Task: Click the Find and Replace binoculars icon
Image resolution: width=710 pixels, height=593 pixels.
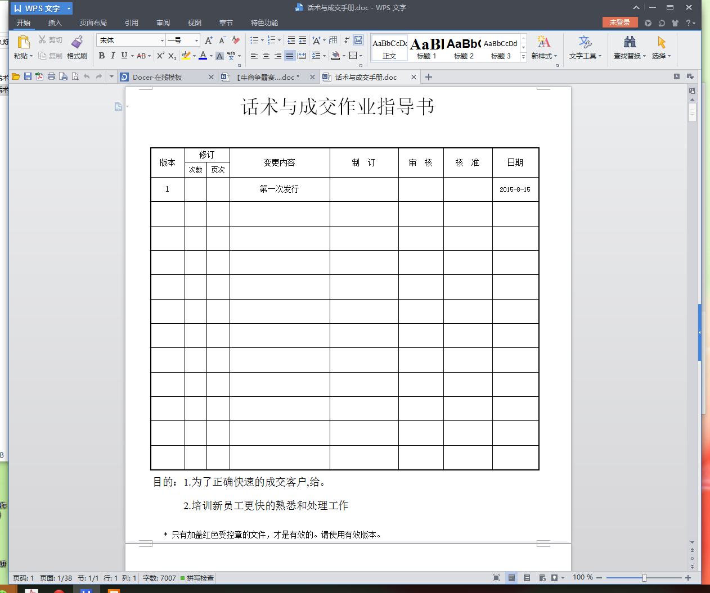Action: pos(630,42)
